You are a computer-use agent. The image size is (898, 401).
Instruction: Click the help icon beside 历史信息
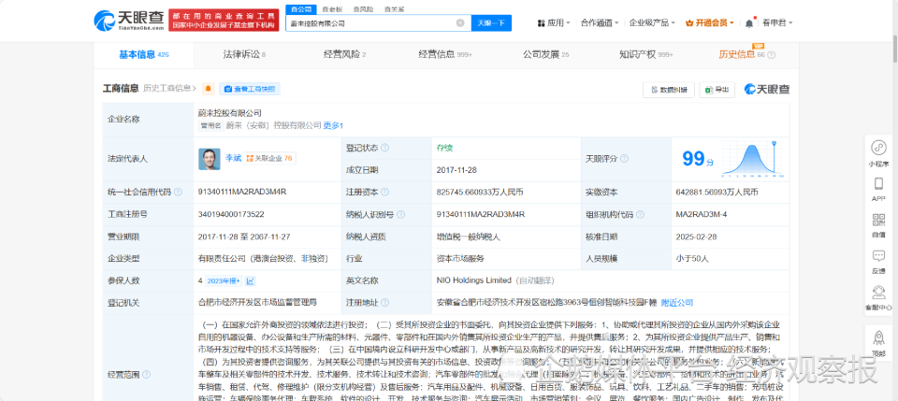click(772, 55)
